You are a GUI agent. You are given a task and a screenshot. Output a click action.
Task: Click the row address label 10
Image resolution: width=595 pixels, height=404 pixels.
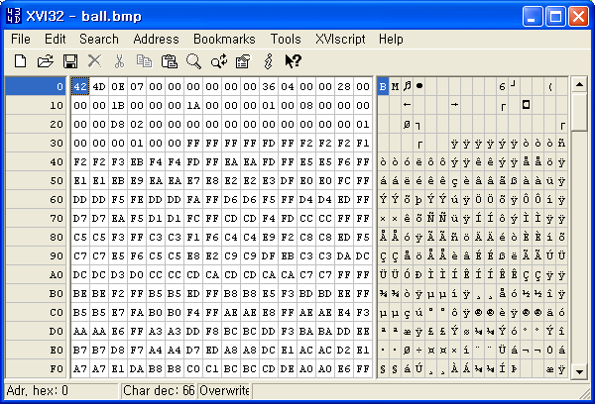[36, 105]
